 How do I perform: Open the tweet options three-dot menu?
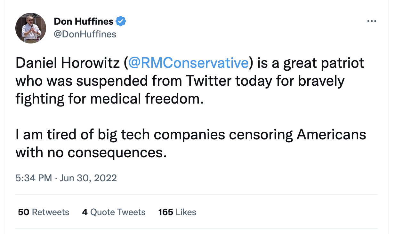coord(372,21)
